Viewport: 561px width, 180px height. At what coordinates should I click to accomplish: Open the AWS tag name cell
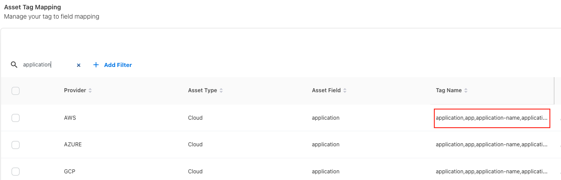coord(492,118)
